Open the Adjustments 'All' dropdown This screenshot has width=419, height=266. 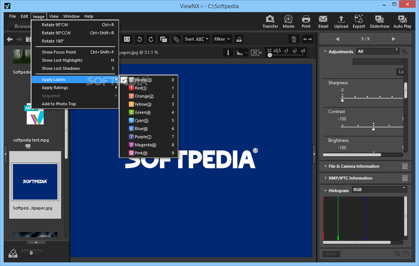click(x=378, y=51)
